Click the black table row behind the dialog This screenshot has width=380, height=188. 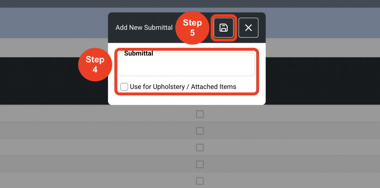pos(54,81)
